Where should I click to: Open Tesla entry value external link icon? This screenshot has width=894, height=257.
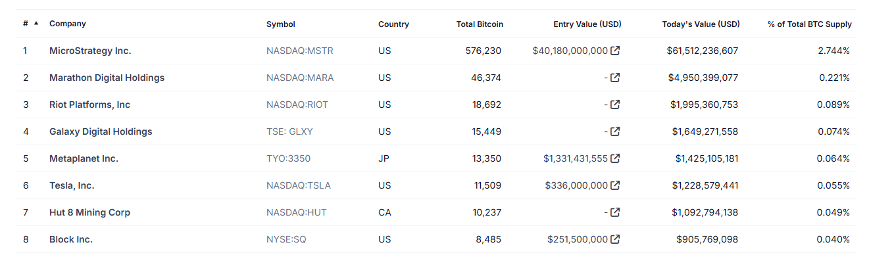615,185
